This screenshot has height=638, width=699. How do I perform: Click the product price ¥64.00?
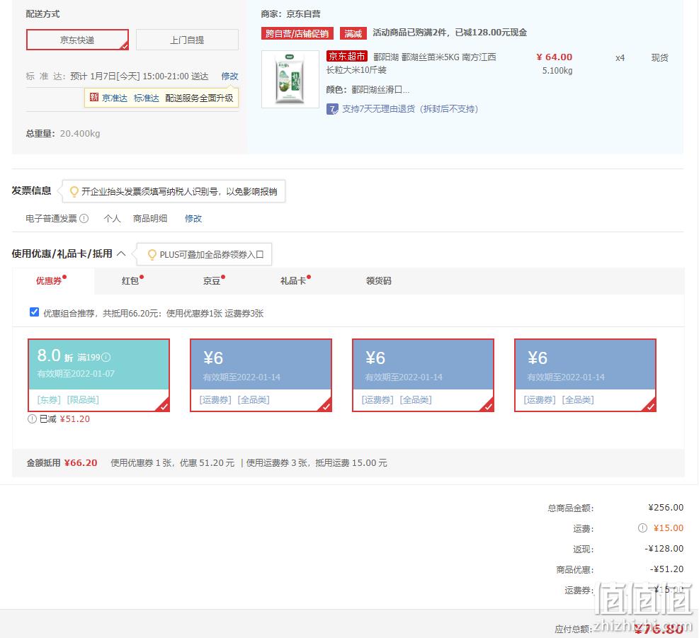tap(554, 57)
